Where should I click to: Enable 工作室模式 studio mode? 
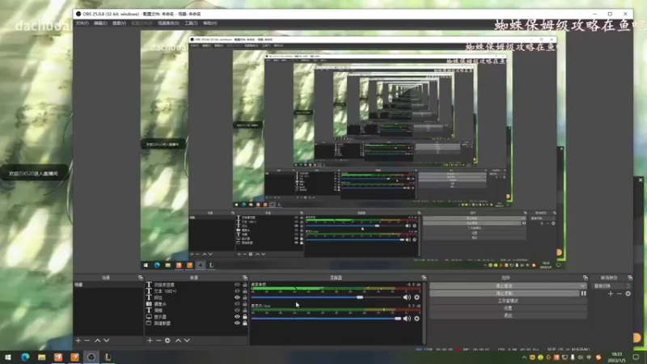tap(508, 301)
